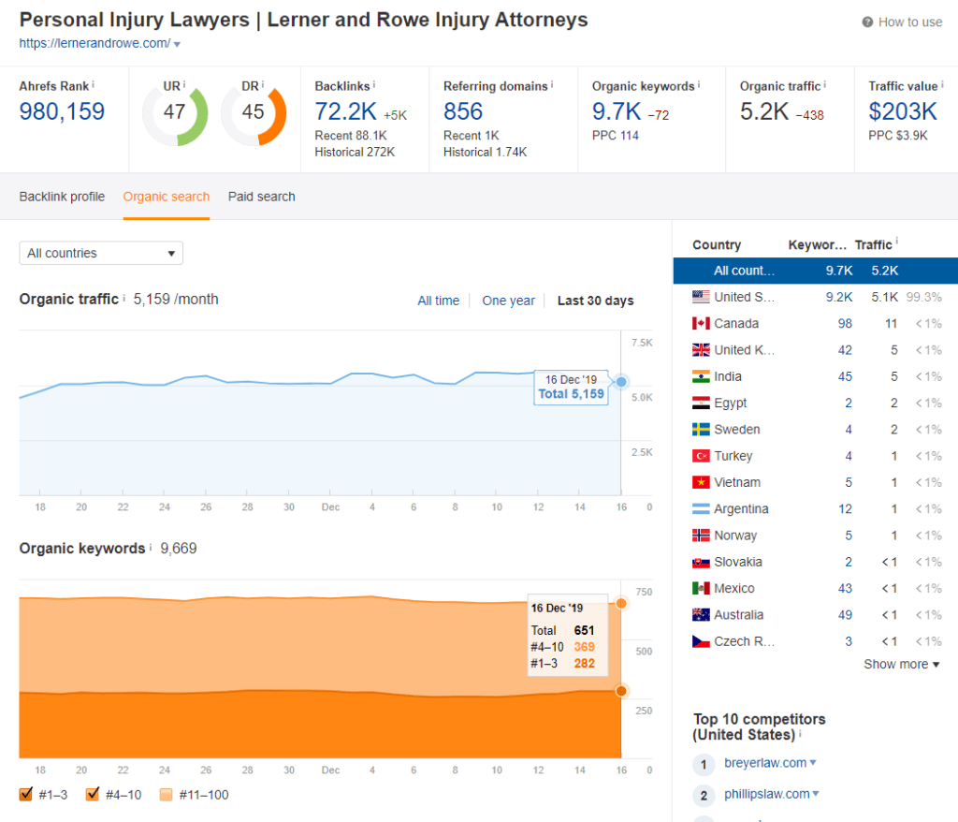The width and height of the screenshot is (958, 822).
Task: Click info icon next to Organic keywords header metric
Action: [x=699, y=85]
